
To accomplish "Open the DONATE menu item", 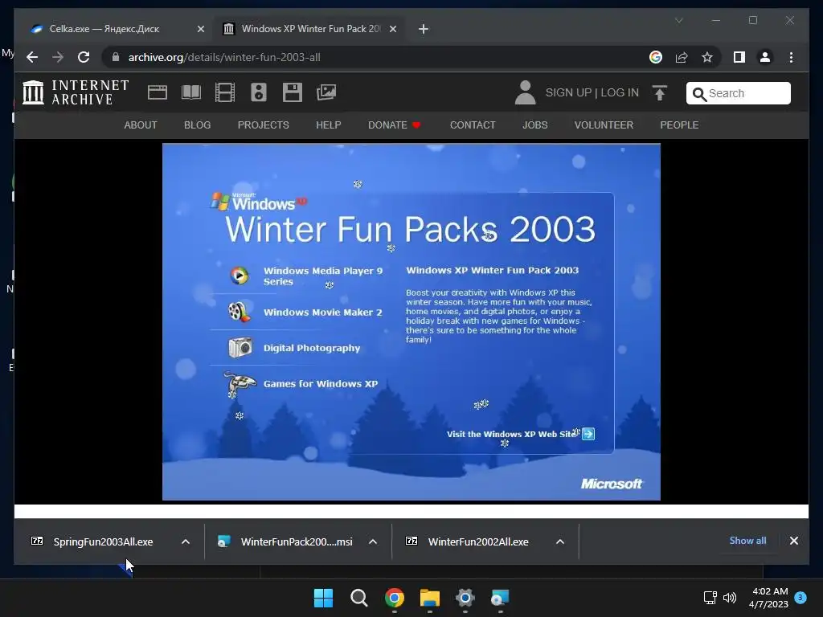I will (394, 125).
